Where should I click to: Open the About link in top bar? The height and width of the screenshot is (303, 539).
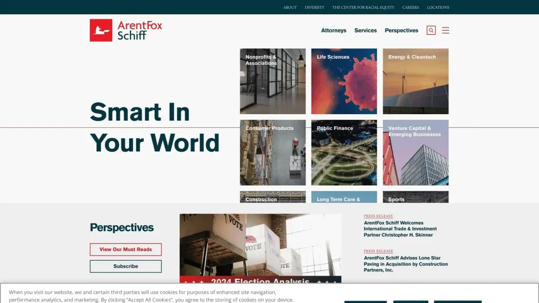click(290, 7)
